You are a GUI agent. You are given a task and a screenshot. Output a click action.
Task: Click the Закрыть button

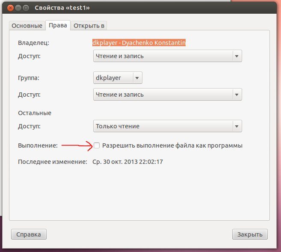250,234
